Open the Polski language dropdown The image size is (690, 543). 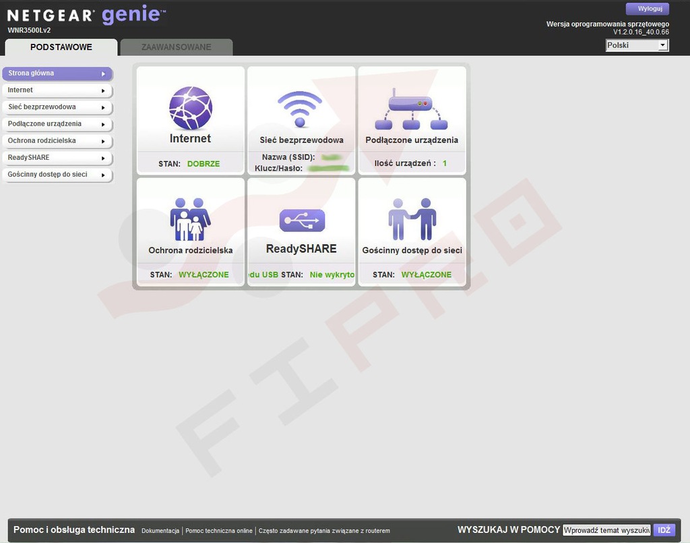click(x=637, y=45)
